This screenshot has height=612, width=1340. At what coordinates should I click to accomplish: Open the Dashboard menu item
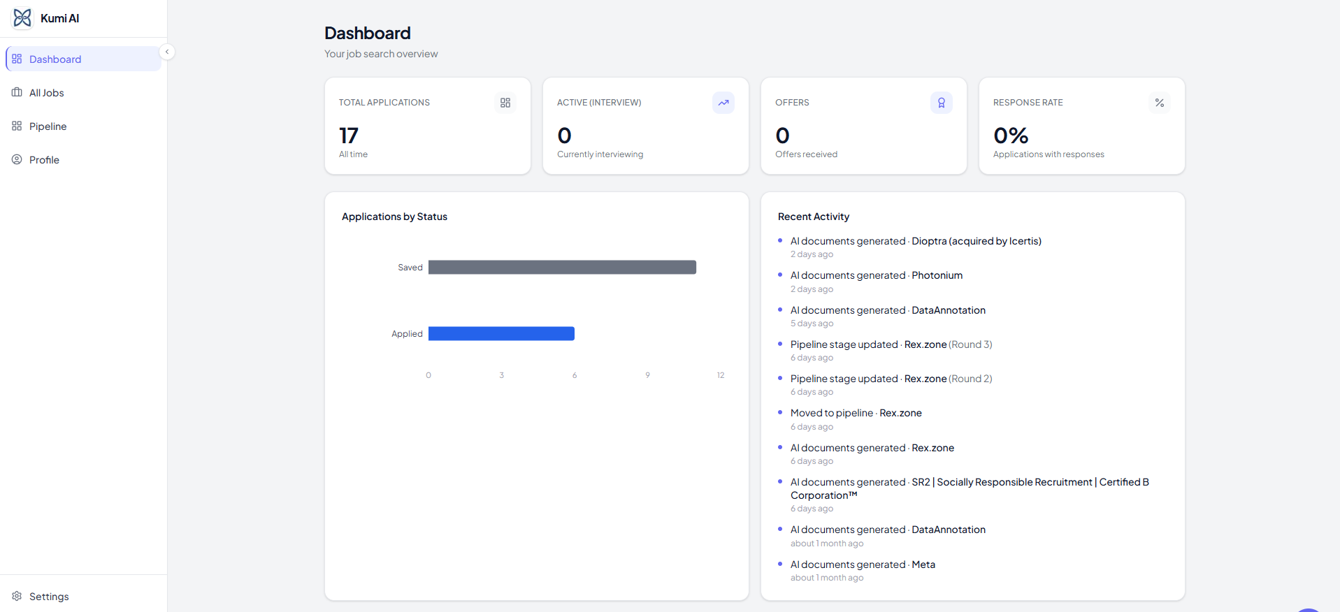pyautogui.click(x=84, y=59)
